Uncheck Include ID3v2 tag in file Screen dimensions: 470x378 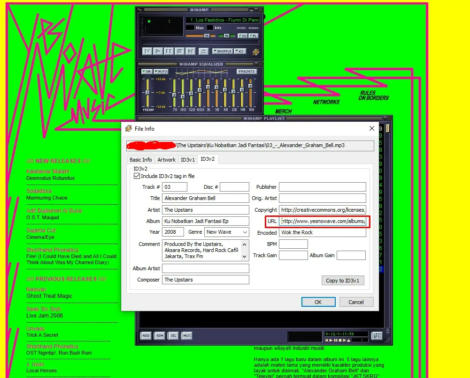click(x=137, y=176)
